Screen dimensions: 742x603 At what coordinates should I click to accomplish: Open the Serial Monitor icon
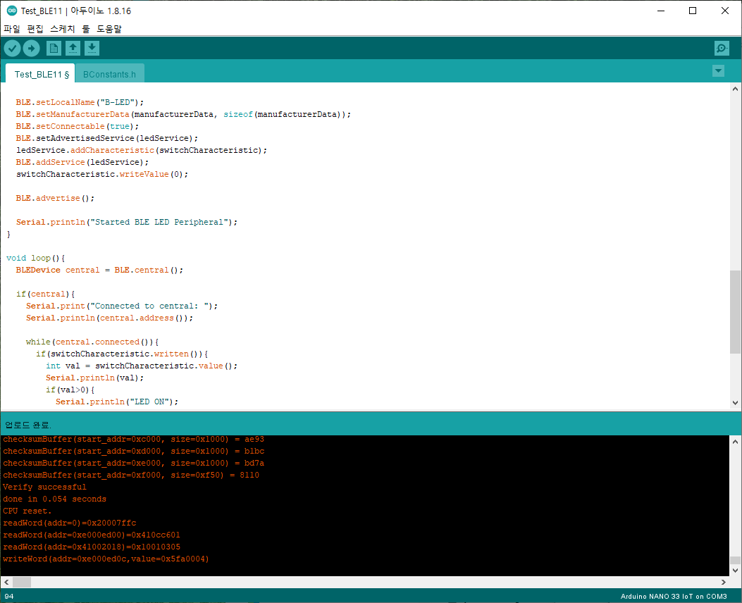[x=722, y=48]
